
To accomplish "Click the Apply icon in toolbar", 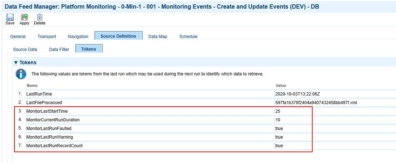I will (x=24, y=17).
